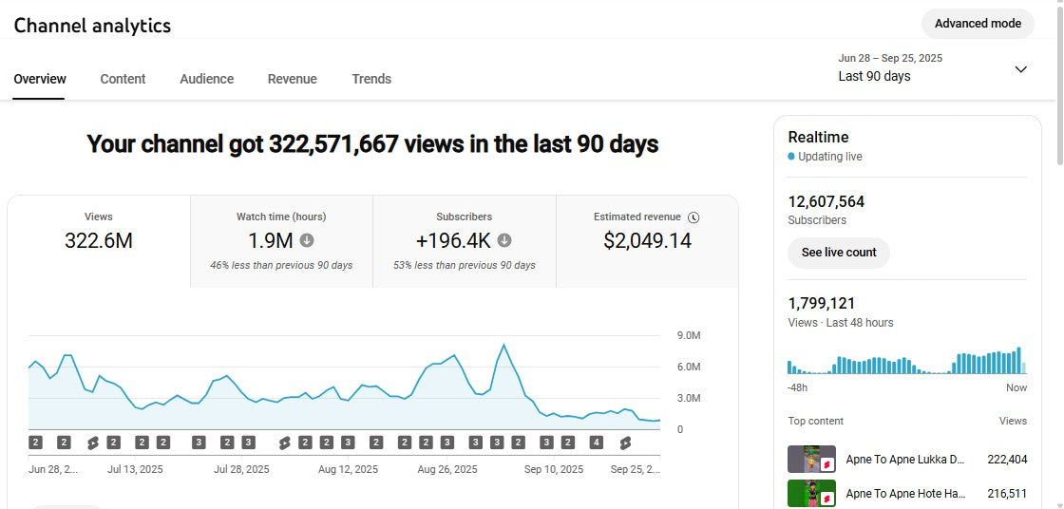Image resolution: width=1064 pixels, height=509 pixels.
Task: Click the down-arrow icon beside Watch time 1.9M
Action: [x=308, y=240]
